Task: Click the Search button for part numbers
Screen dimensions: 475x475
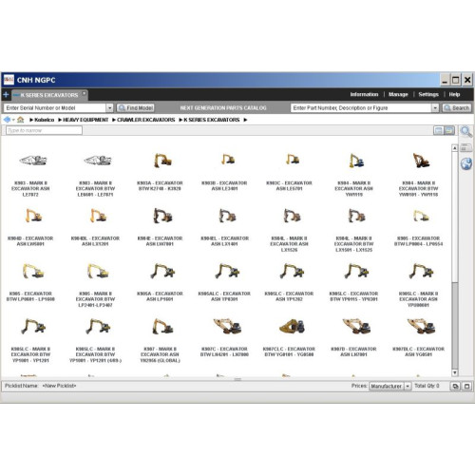Action: click(x=457, y=108)
